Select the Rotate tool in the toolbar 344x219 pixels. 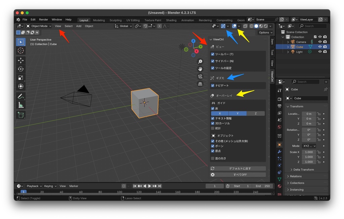coord(20,69)
